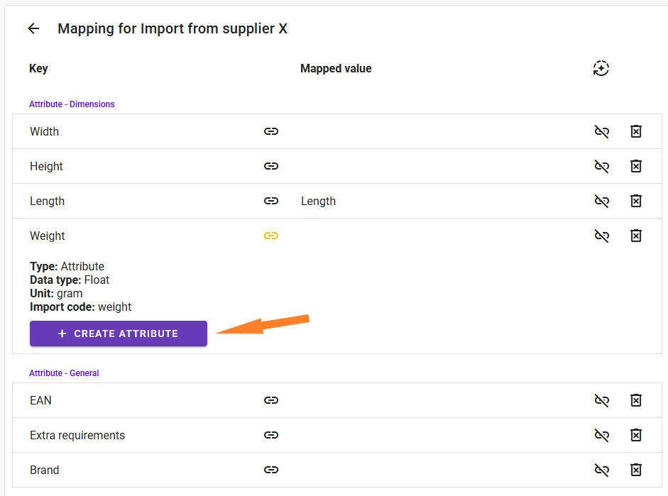Unlink the Brand mapping
Screen dimensions: 668x496
(601, 470)
